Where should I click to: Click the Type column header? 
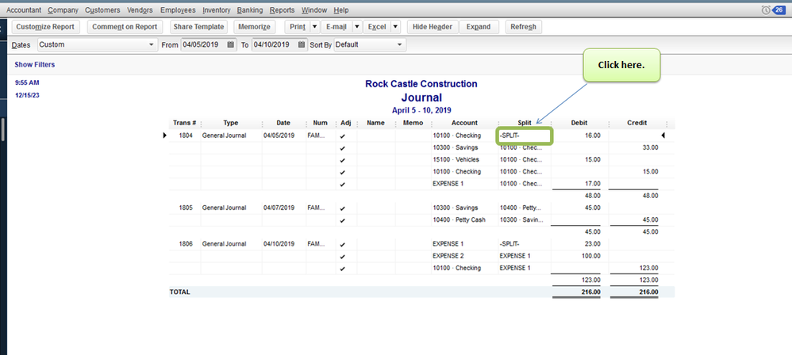coord(231,123)
